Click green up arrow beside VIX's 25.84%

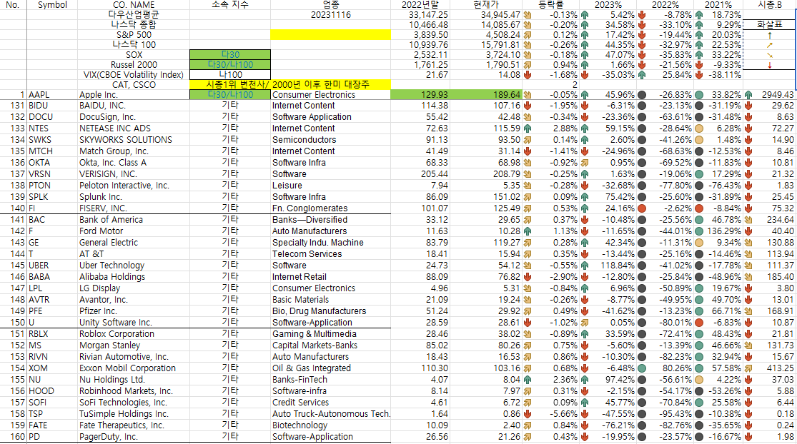[x=642, y=74]
